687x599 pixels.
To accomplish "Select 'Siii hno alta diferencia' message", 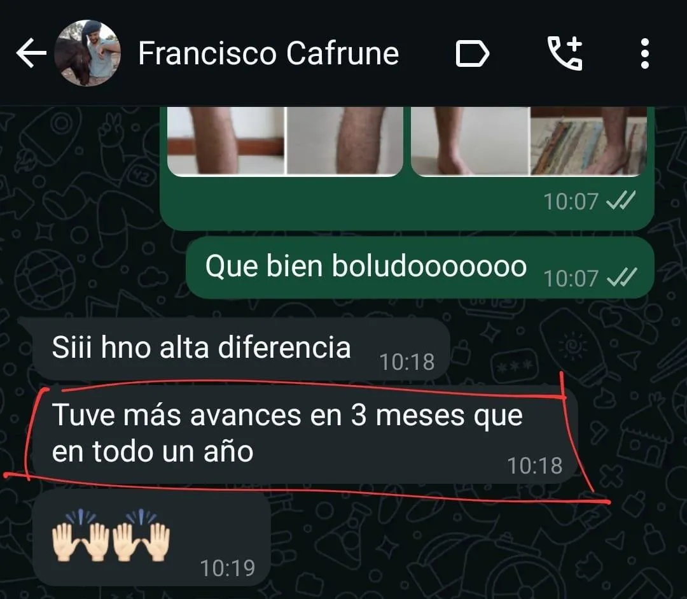I will (x=241, y=349).
